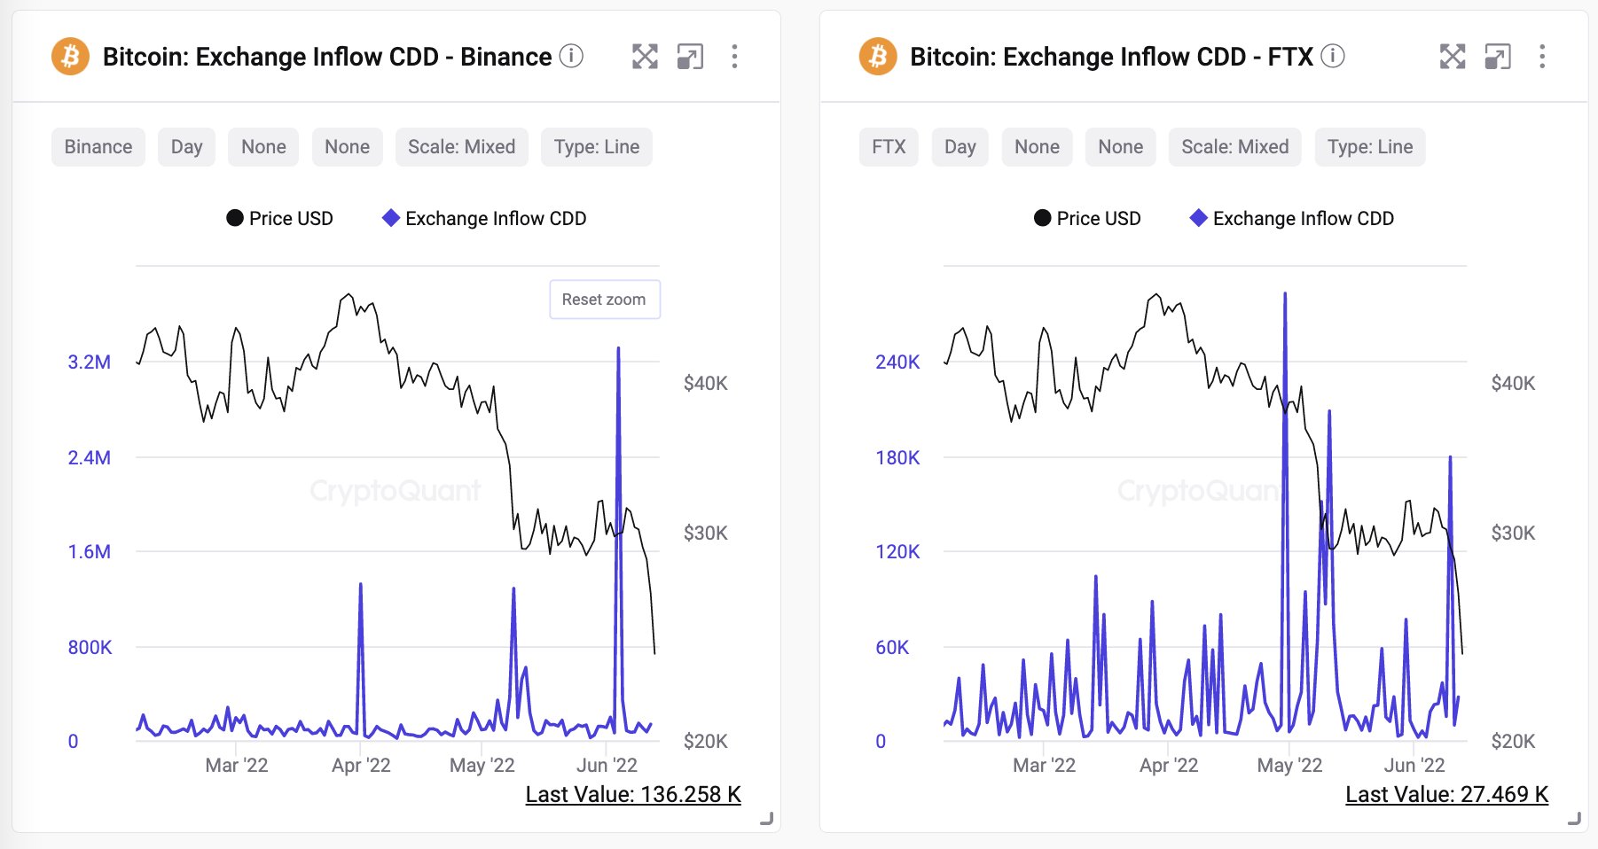The image size is (1598, 849).
Task: Open the Binance chart in a new window
Action: 690,57
